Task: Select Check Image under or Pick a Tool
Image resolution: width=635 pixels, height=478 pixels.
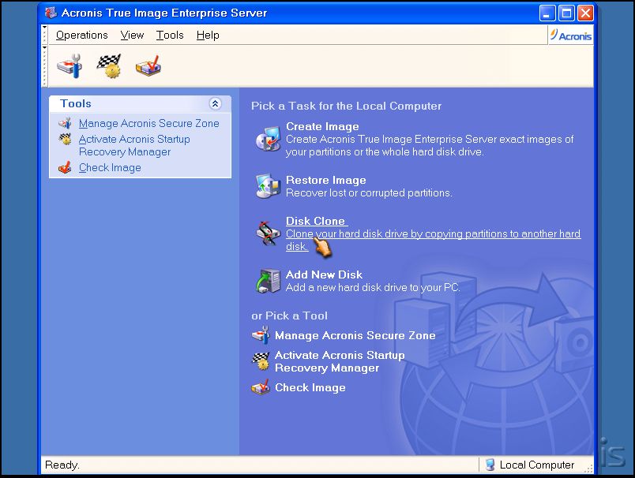Action: [310, 387]
